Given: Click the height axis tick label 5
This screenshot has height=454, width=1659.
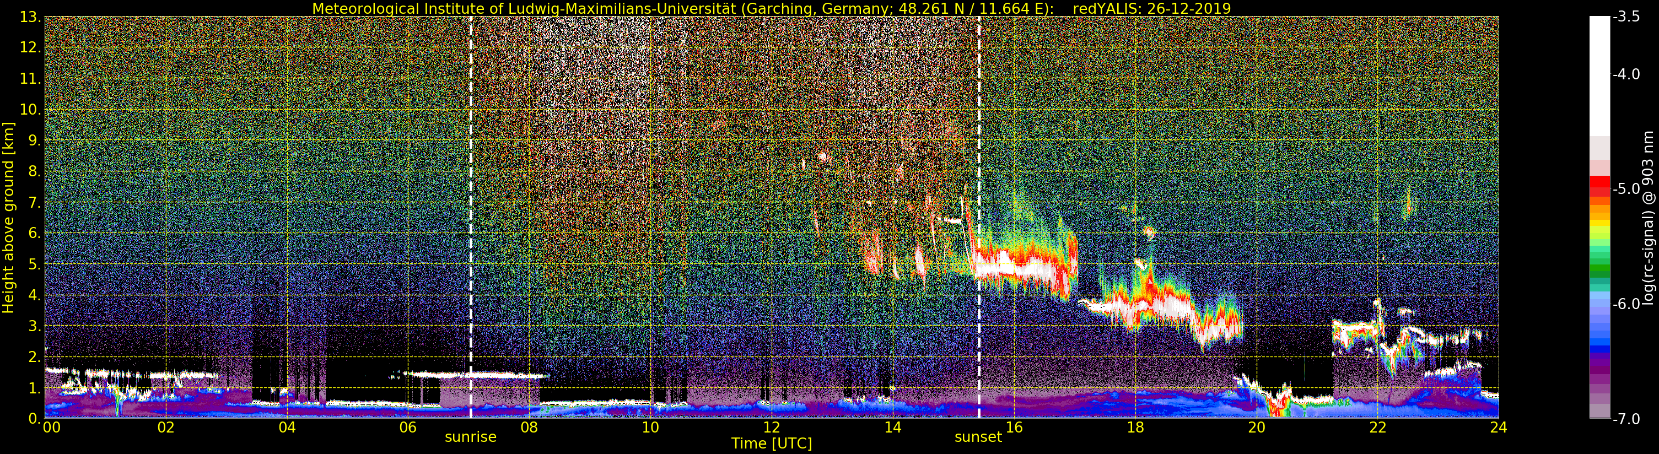Looking at the screenshot, I should tap(34, 264).
